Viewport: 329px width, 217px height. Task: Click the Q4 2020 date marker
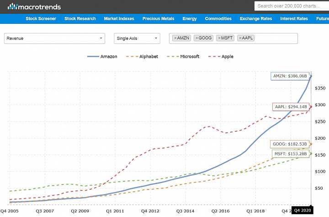[302, 211]
